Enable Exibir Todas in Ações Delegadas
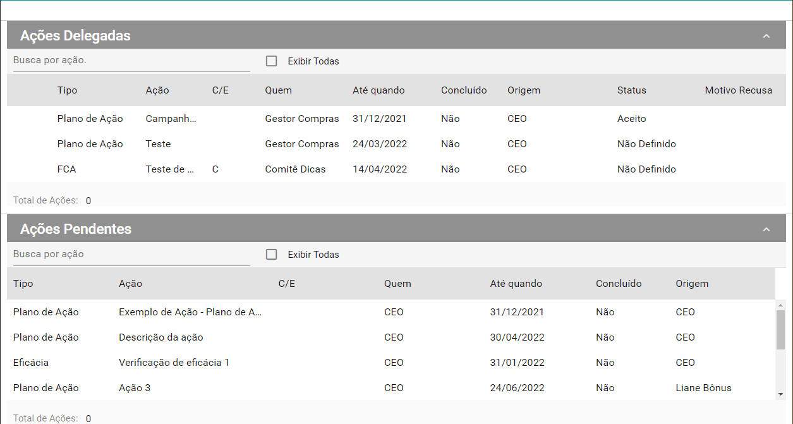The height and width of the screenshot is (424, 793). pyautogui.click(x=272, y=61)
